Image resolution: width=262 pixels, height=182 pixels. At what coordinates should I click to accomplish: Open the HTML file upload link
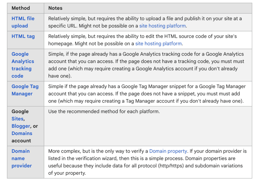tap(23, 22)
